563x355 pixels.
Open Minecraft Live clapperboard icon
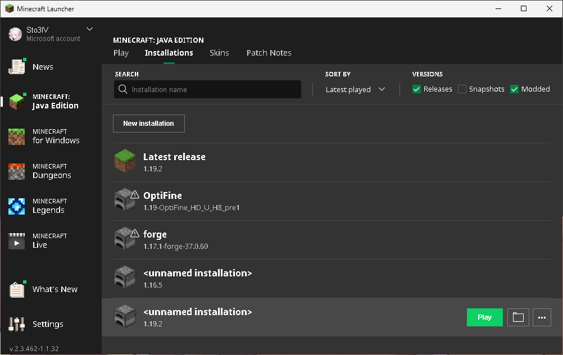click(16, 241)
